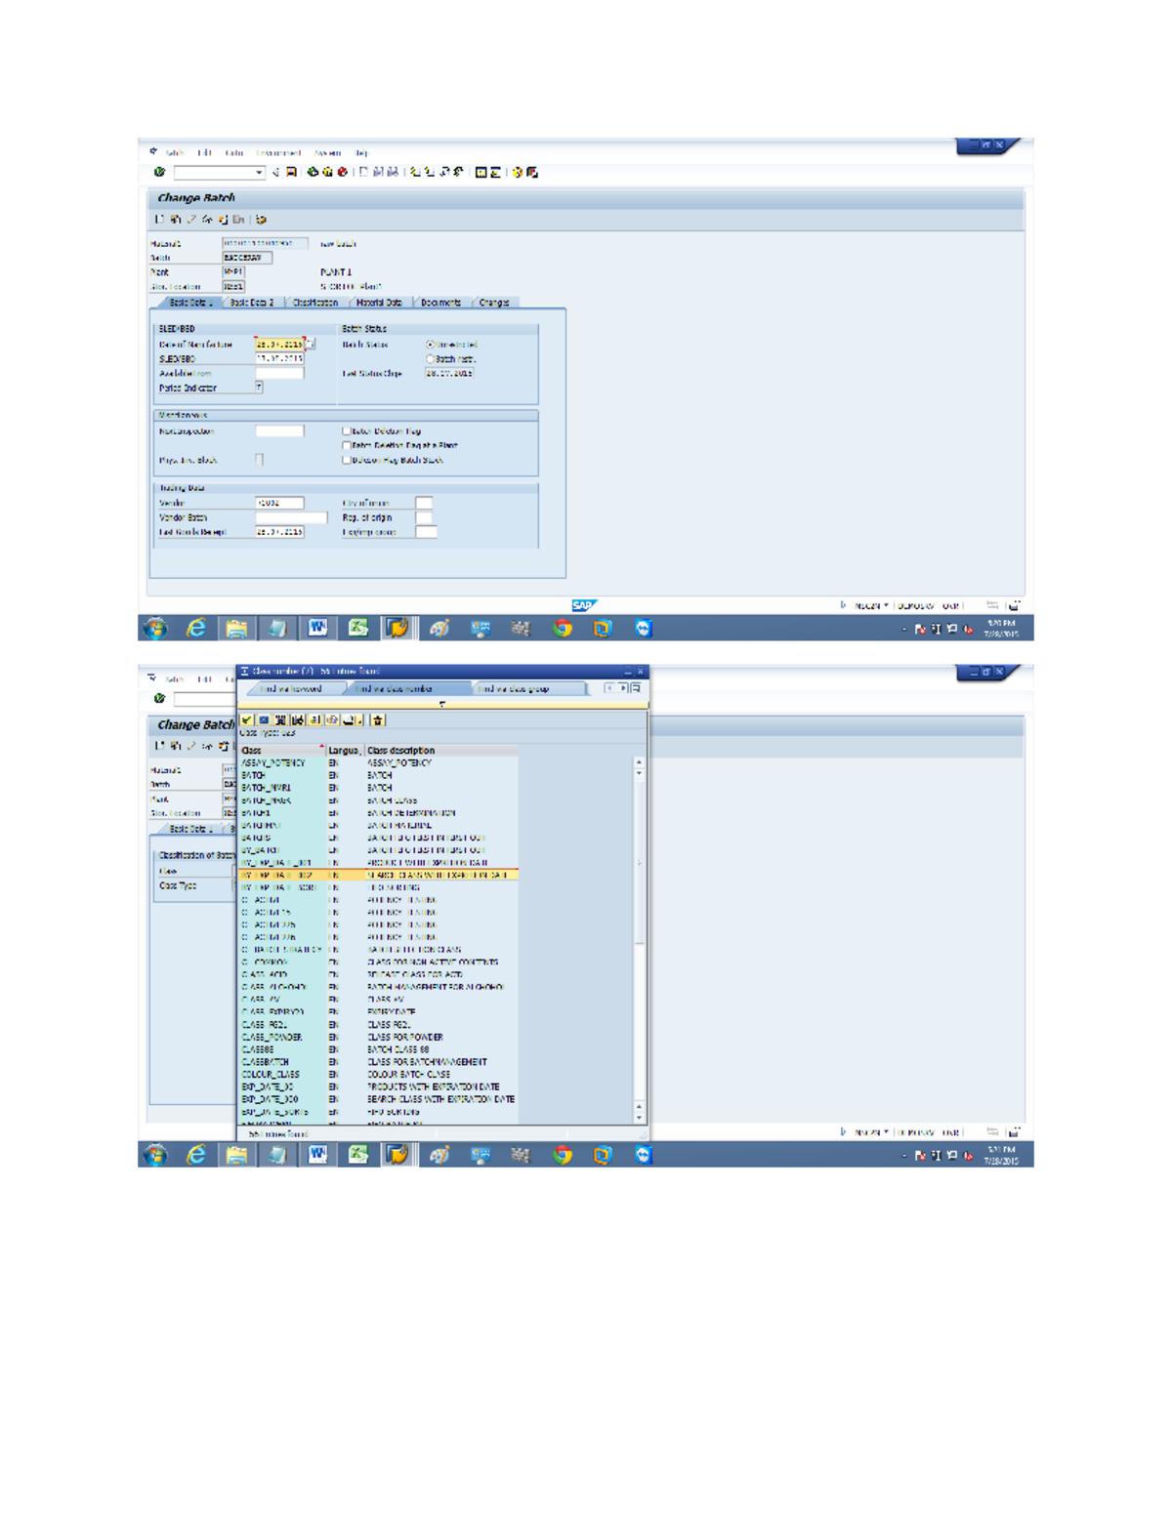Select the Unrestricted batch status radio button

coord(430,345)
